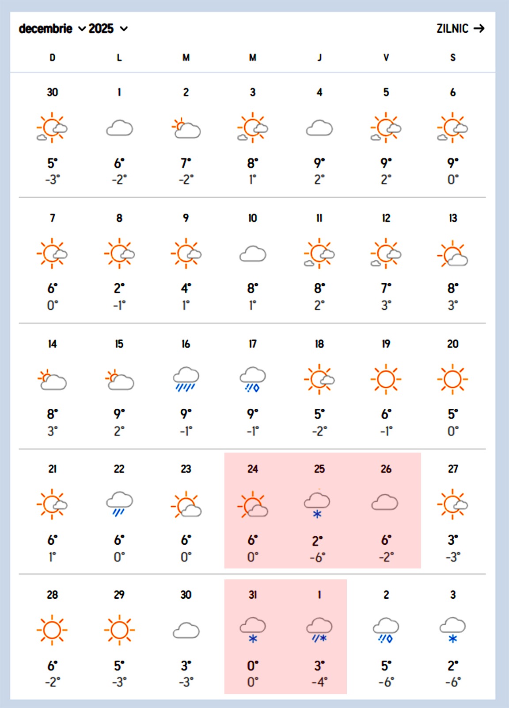Select the cloudy icon on December 10
Viewport: 509px width, 708px height.
tap(253, 254)
